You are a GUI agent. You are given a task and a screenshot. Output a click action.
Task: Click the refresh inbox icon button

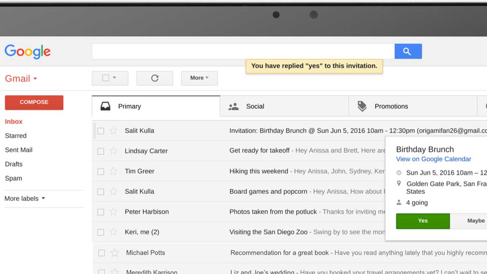[154, 78]
